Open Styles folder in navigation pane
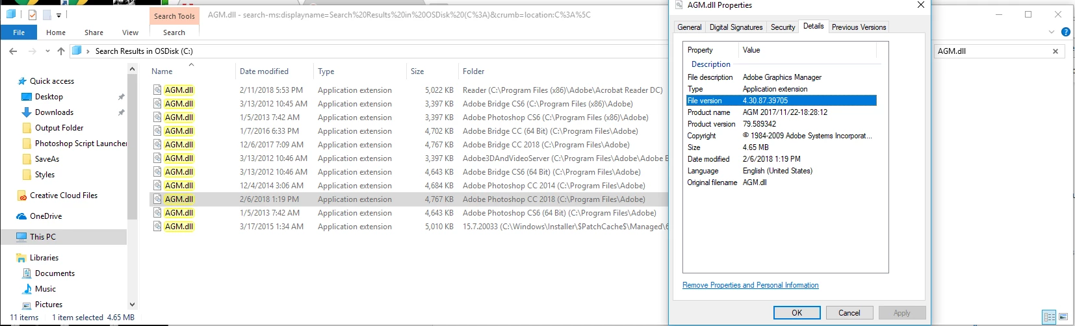The image size is (1075, 326). (x=44, y=175)
